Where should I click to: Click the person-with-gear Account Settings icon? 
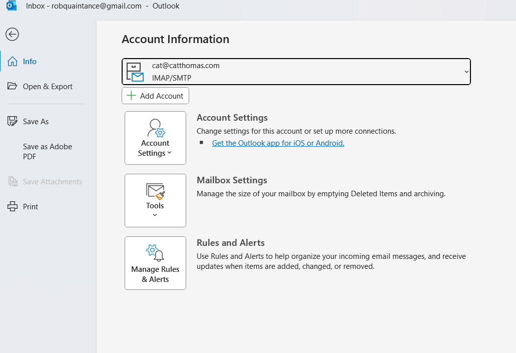(156, 128)
